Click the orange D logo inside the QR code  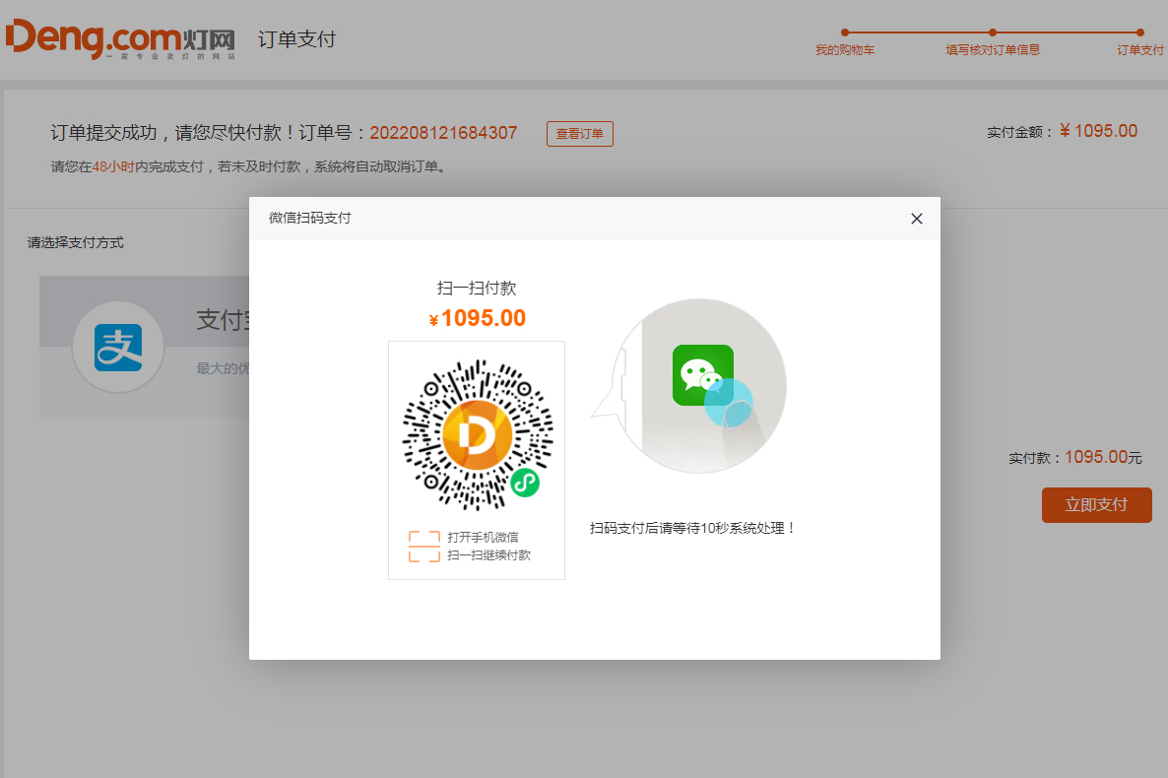tap(477, 435)
